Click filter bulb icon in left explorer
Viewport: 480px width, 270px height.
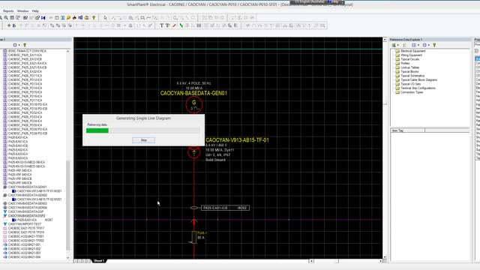[x=25, y=45]
